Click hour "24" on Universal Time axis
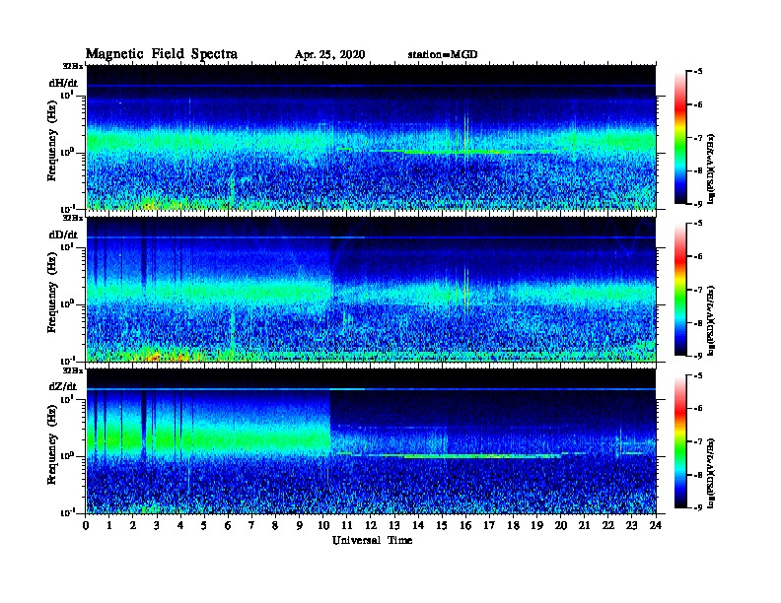 (x=656, y=525)
